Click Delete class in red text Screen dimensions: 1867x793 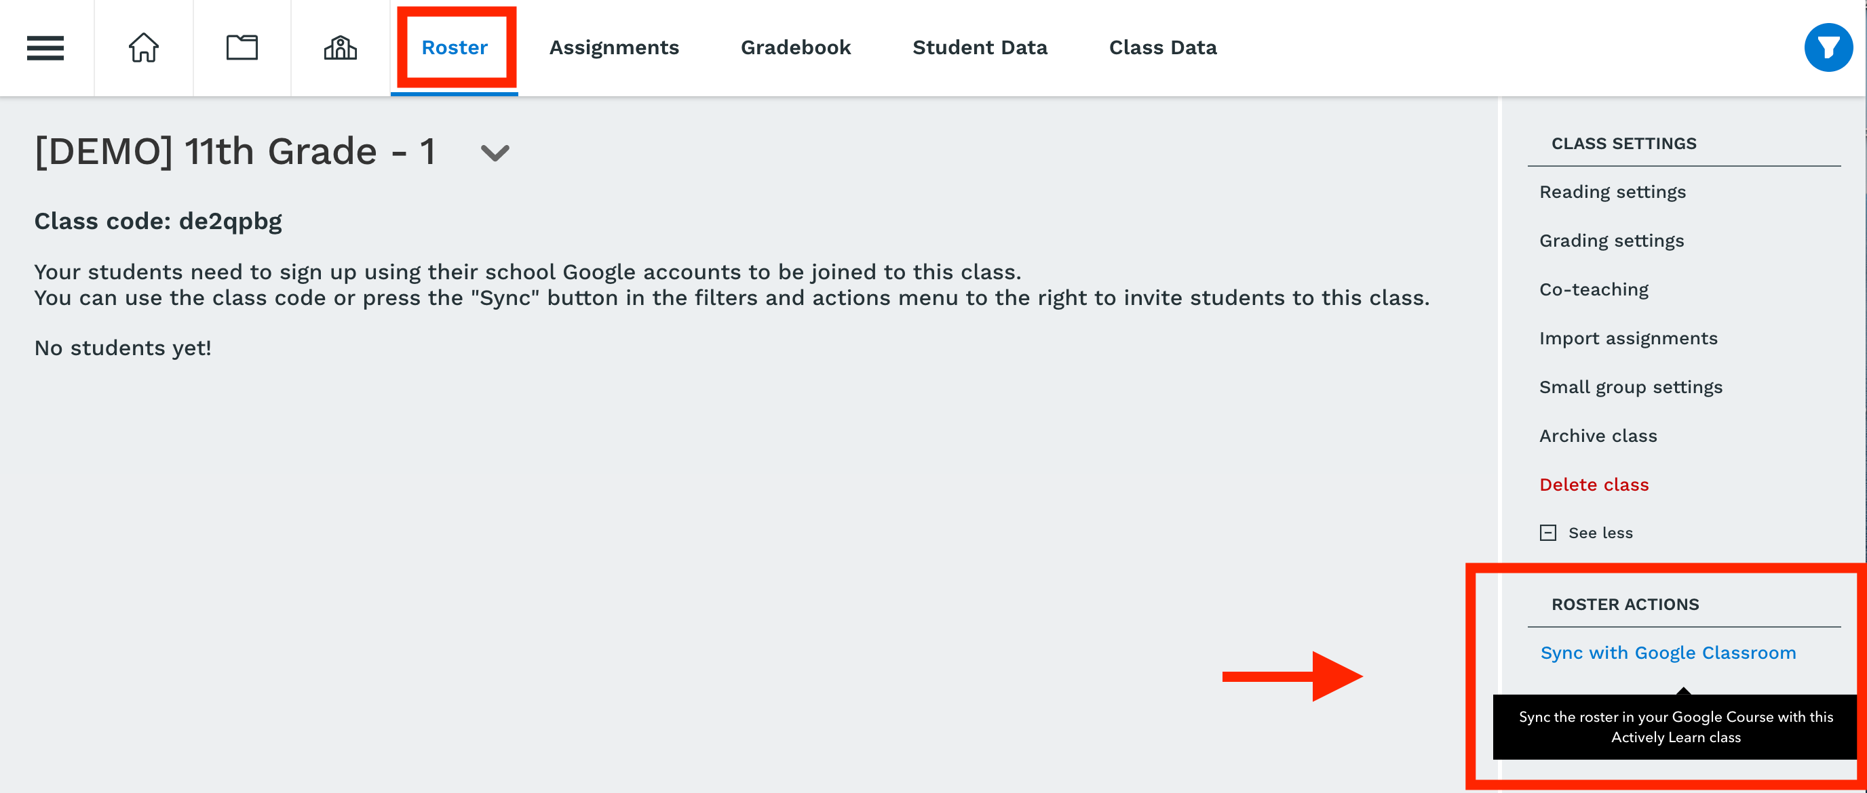pos(1593,484)
